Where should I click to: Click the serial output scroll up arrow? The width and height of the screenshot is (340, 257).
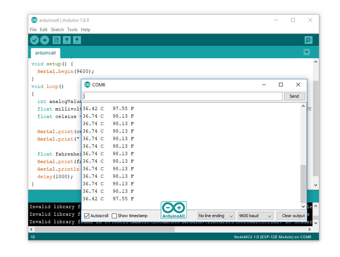(303, 106)
